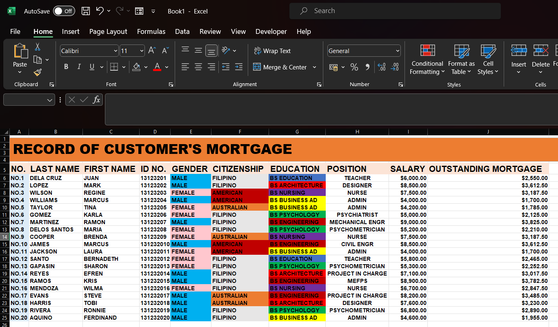Viewport: 558px width, 327px height.
Task: Open fill color palette arrow
Action: (x=146, y=67)
